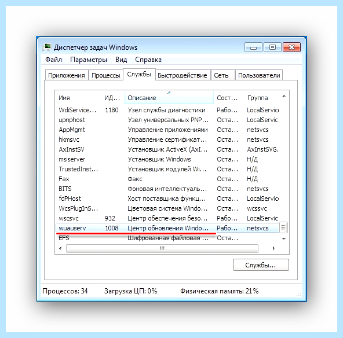
Task: Open the Файл menu
Action: click(x=53, y=60)
